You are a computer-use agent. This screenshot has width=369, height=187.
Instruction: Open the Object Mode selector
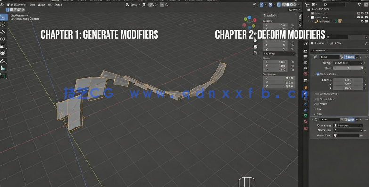[17, 4]
